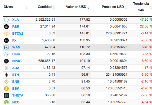Open the LINK currency link
The height and width of the screenshot is (105, 152).
(x=16, y=54)
